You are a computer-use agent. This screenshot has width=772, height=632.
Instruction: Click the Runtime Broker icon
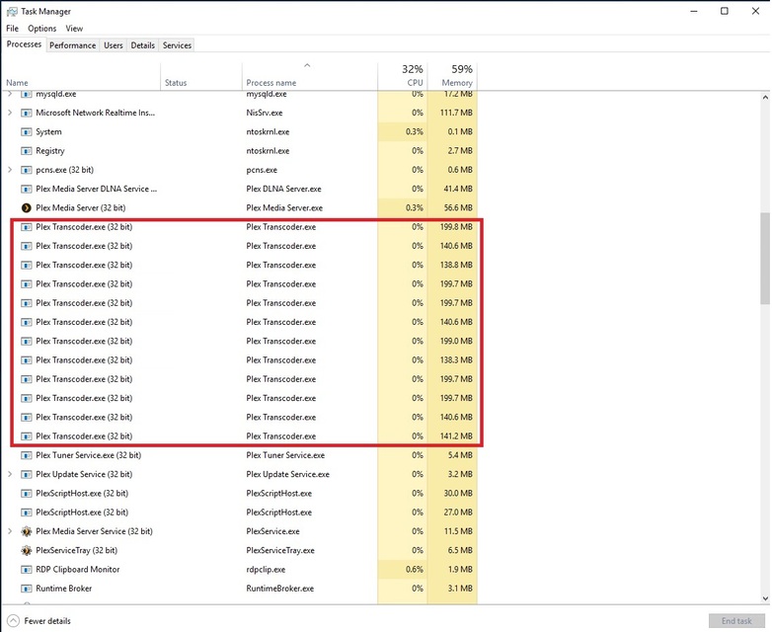26,589
